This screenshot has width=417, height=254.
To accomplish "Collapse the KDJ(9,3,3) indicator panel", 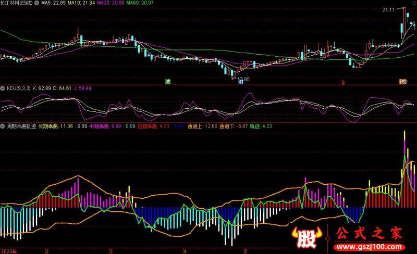I will pos(3,88).
